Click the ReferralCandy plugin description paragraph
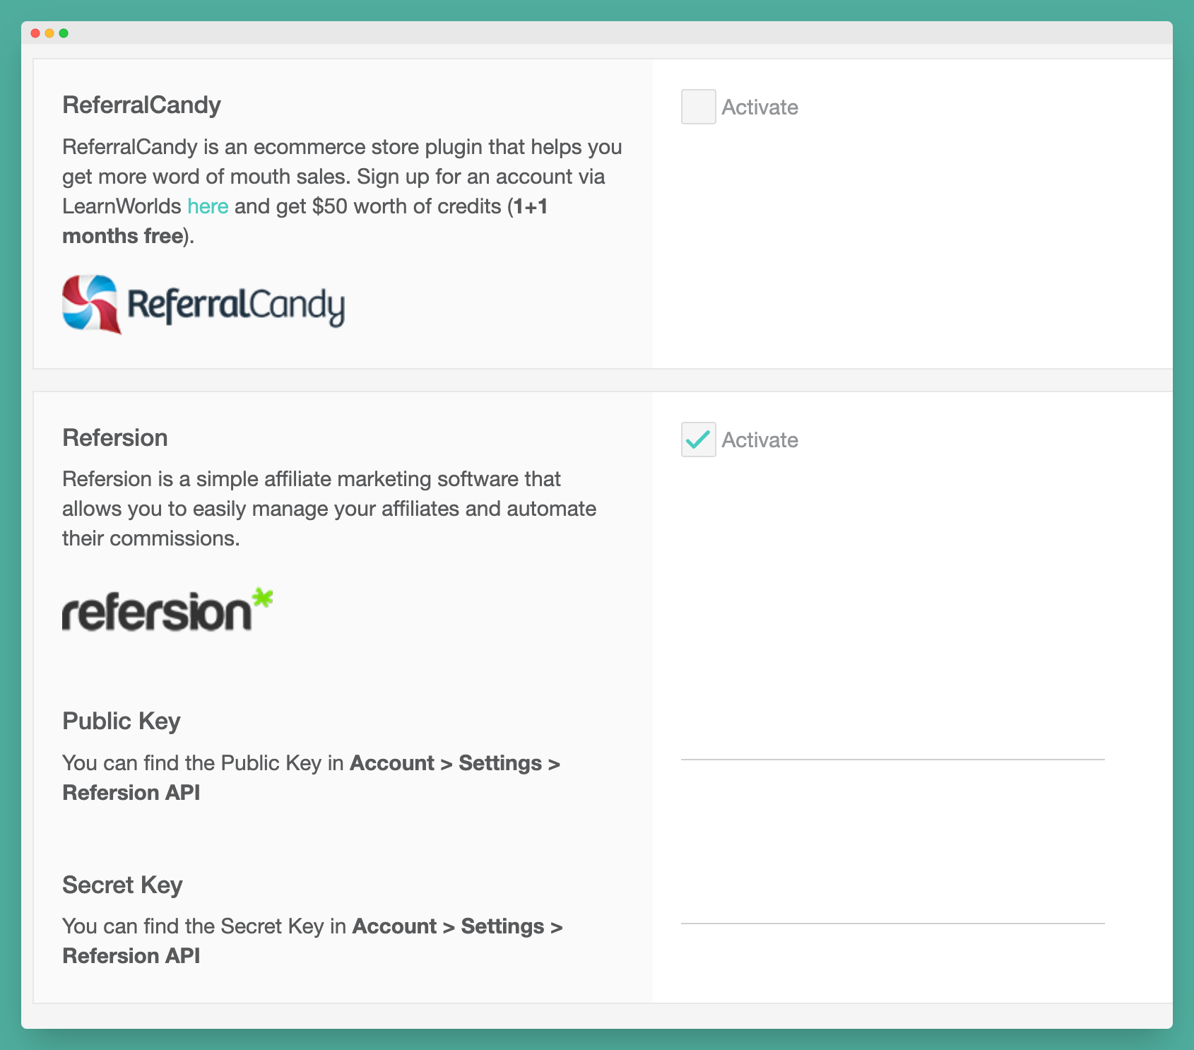 point(342,191)
